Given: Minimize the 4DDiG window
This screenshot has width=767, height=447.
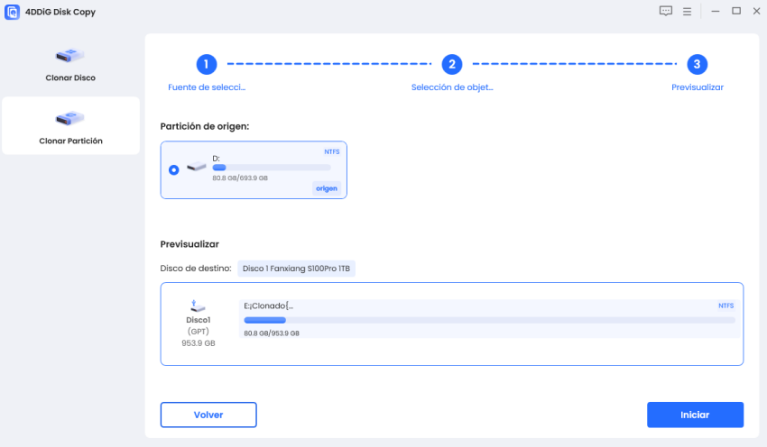Looking at the screenshot, I should point(716,11).
